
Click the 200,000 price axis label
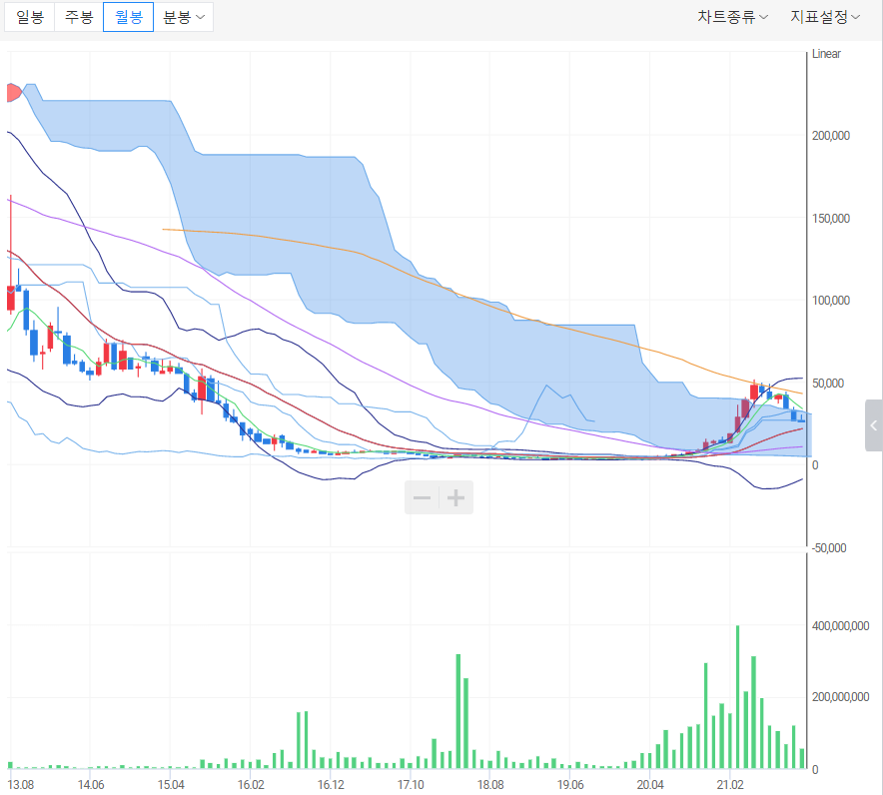(831, 136)
